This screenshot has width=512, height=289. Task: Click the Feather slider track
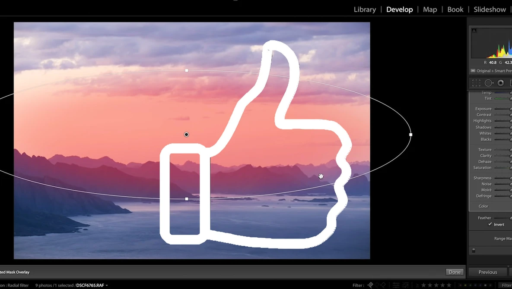[503, 218]
